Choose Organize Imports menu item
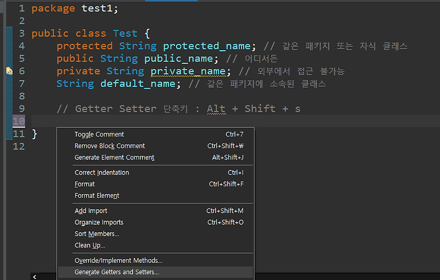 (156, 222)
